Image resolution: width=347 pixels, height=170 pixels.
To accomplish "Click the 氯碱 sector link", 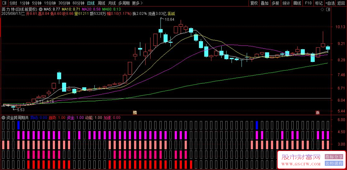I will pyautogui.click(x=171, y=14).
